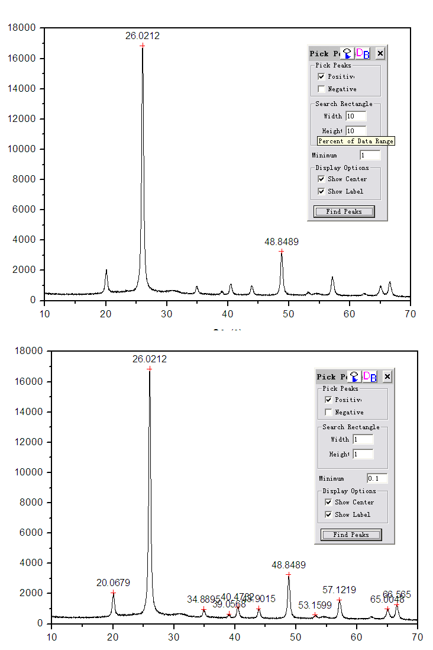Click the Percent of Data Range tooltip text

click(356, 141)
